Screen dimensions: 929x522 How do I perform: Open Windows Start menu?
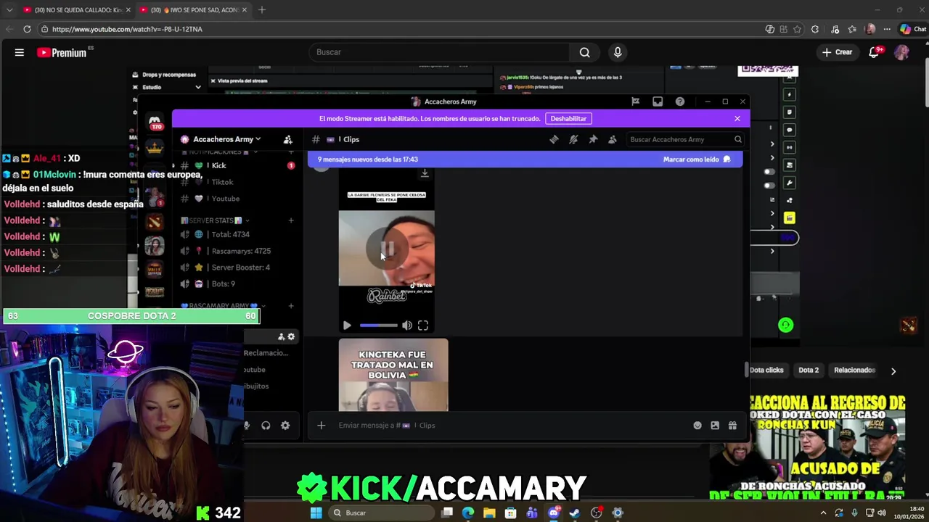click(316, 513)
